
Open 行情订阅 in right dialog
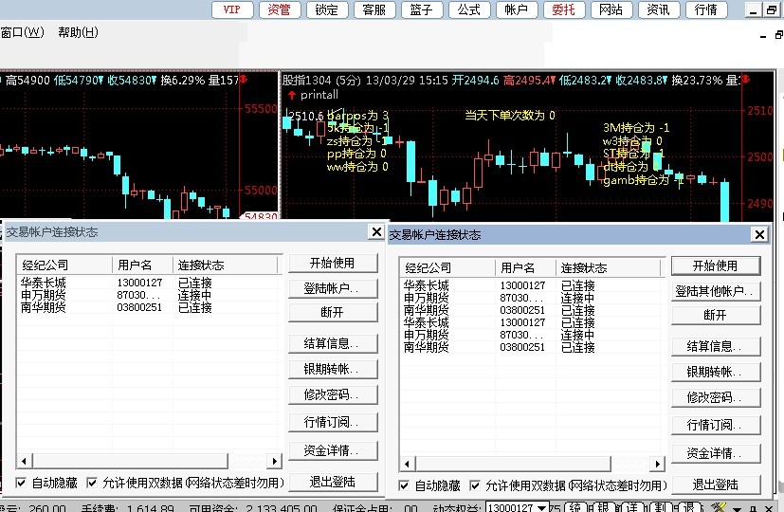716,426
